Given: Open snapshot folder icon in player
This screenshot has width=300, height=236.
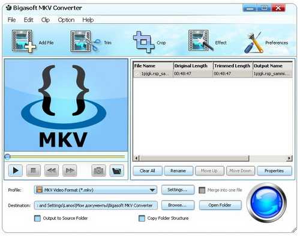Looking at the screenshot, I should point(117,171).
